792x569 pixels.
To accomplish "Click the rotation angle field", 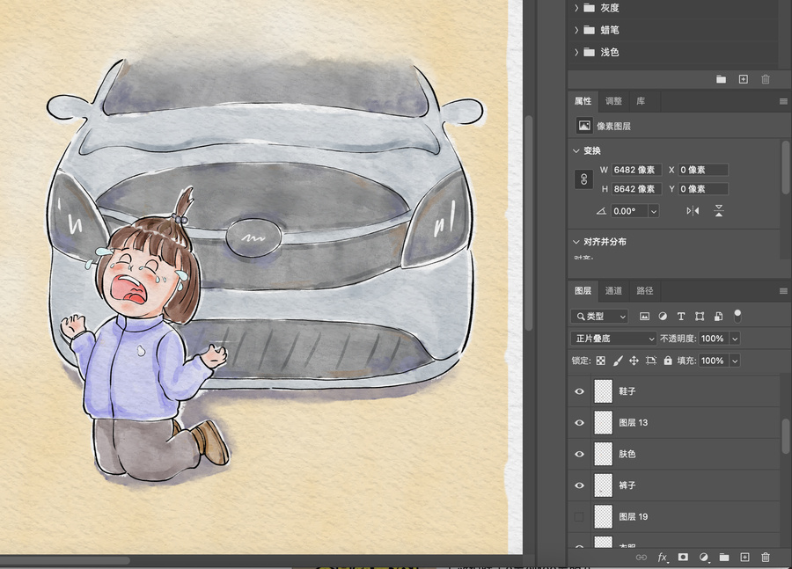I will click(630, 211).
